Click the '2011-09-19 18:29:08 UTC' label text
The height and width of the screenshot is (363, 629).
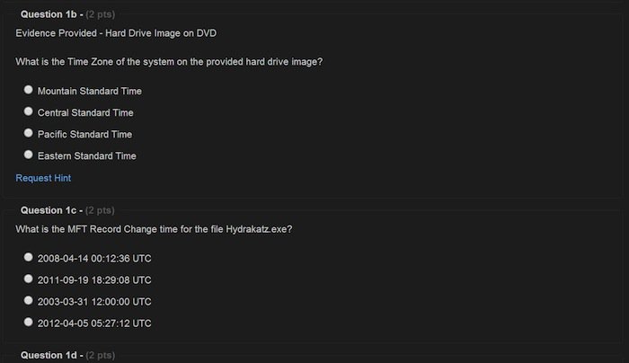(94, 279)
